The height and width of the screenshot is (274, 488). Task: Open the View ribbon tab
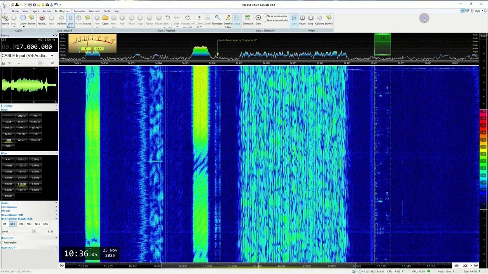pos(25,11)
